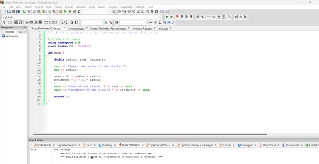This screenshot has width=319, height=164.
Task: Click the Zoom in magnifier icon
Action: [x=61, y=22]
